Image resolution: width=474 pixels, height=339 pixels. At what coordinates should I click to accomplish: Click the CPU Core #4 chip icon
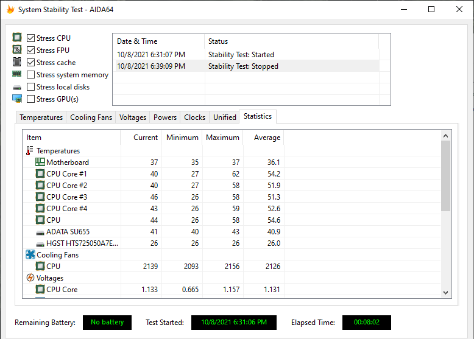click(x=40, y=208)
